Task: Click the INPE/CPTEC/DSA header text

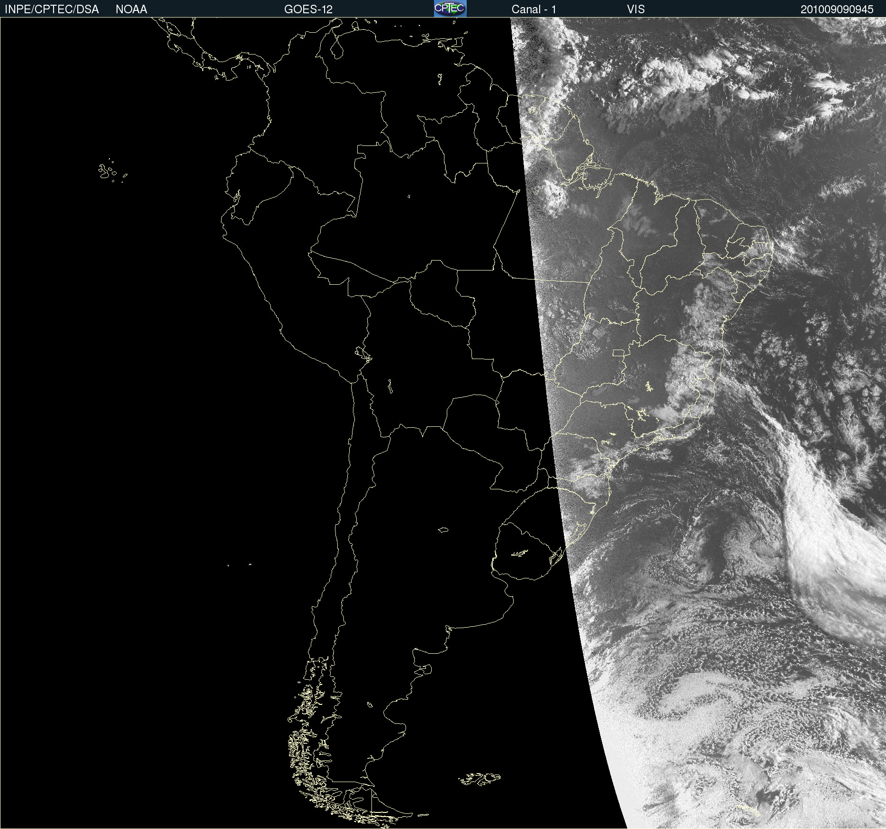Action: click(x=52, y=9)
